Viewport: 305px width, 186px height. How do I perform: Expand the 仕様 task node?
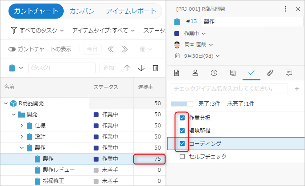[21, 126]
